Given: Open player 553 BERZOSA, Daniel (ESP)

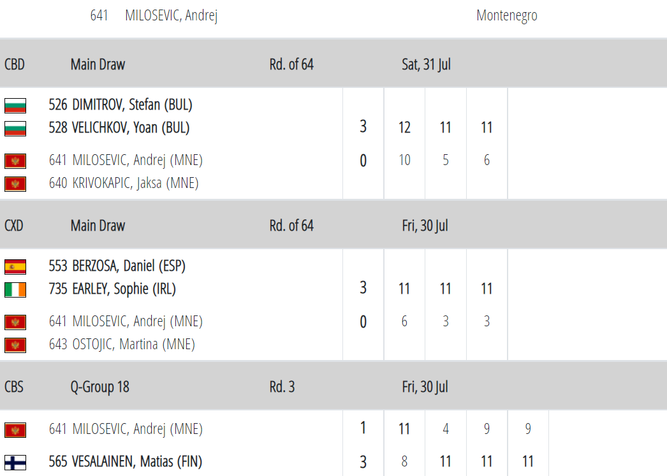Looking at the screenshot, I should [x=117, y=266].
